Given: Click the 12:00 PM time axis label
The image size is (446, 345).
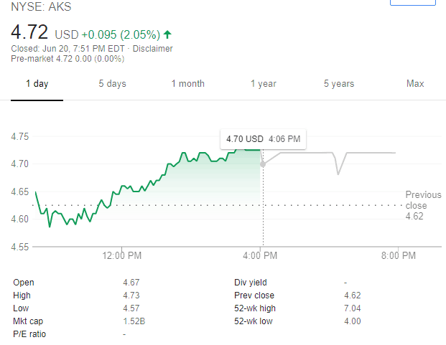Looking at the screenshot, I should 122,255.
